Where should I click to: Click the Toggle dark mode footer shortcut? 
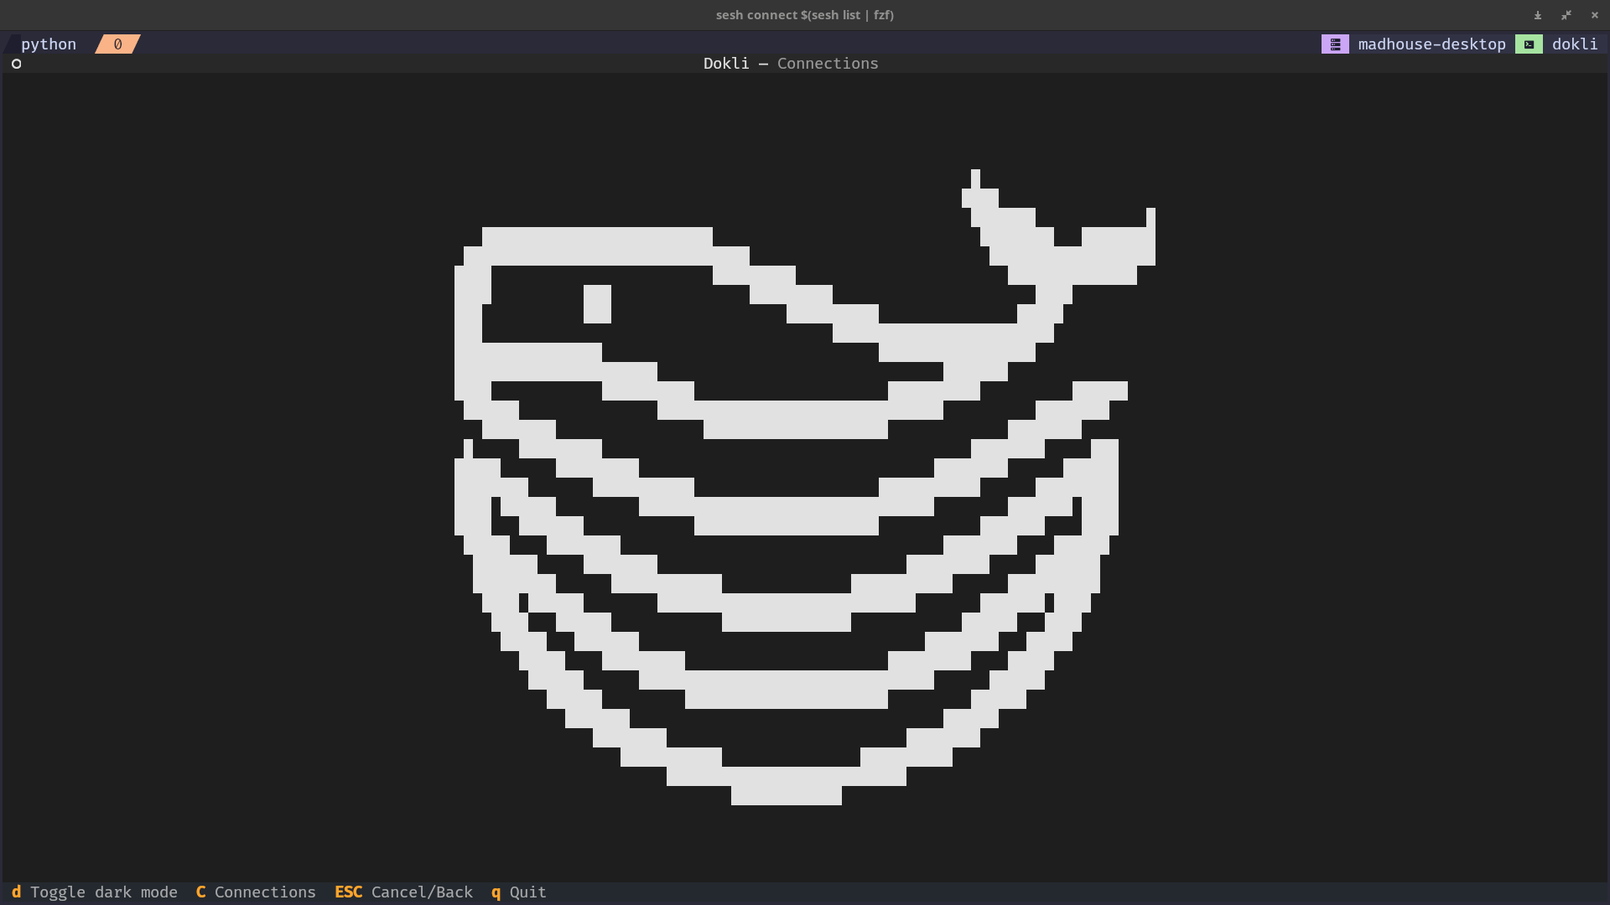coord(95,892)
